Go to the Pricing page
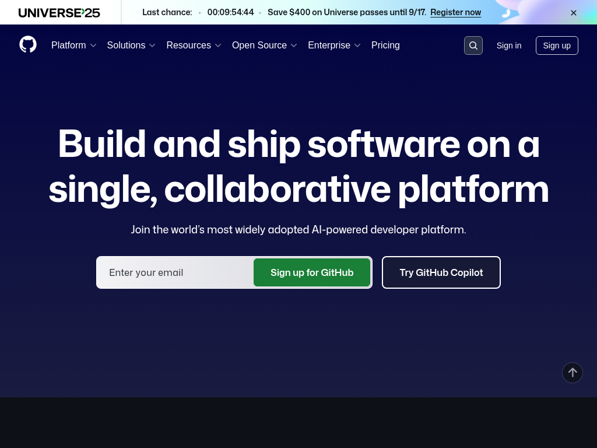The height and width of the screenshot is (448, 597). click(385, 45)
